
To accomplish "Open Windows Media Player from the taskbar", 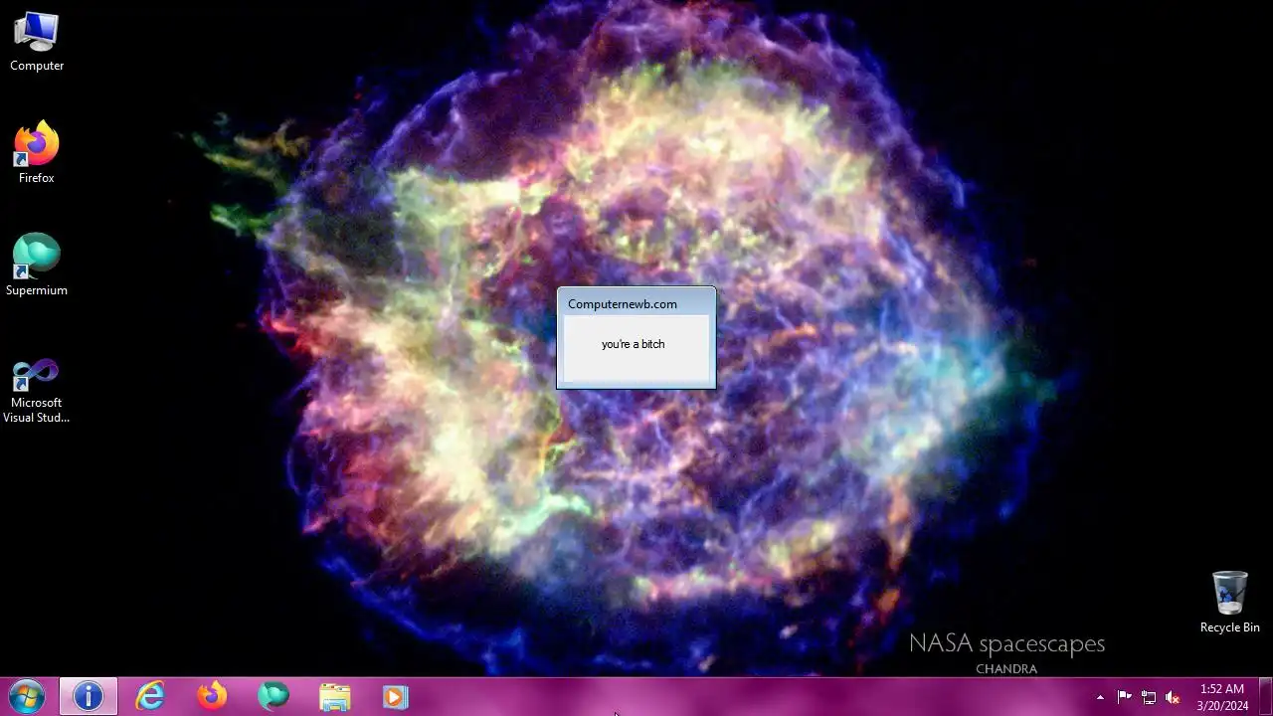I will pos(396,696).
